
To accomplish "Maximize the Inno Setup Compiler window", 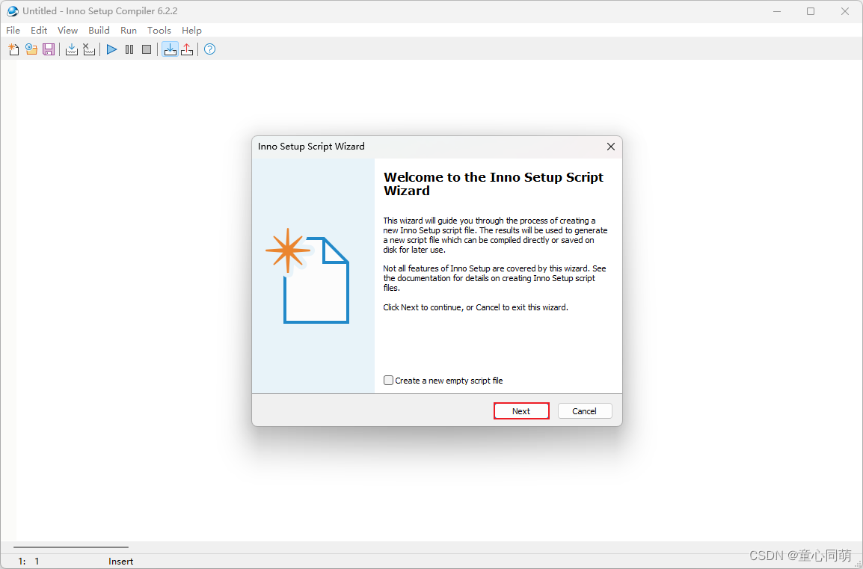I will pyautogui.click(x=811, y=11).
